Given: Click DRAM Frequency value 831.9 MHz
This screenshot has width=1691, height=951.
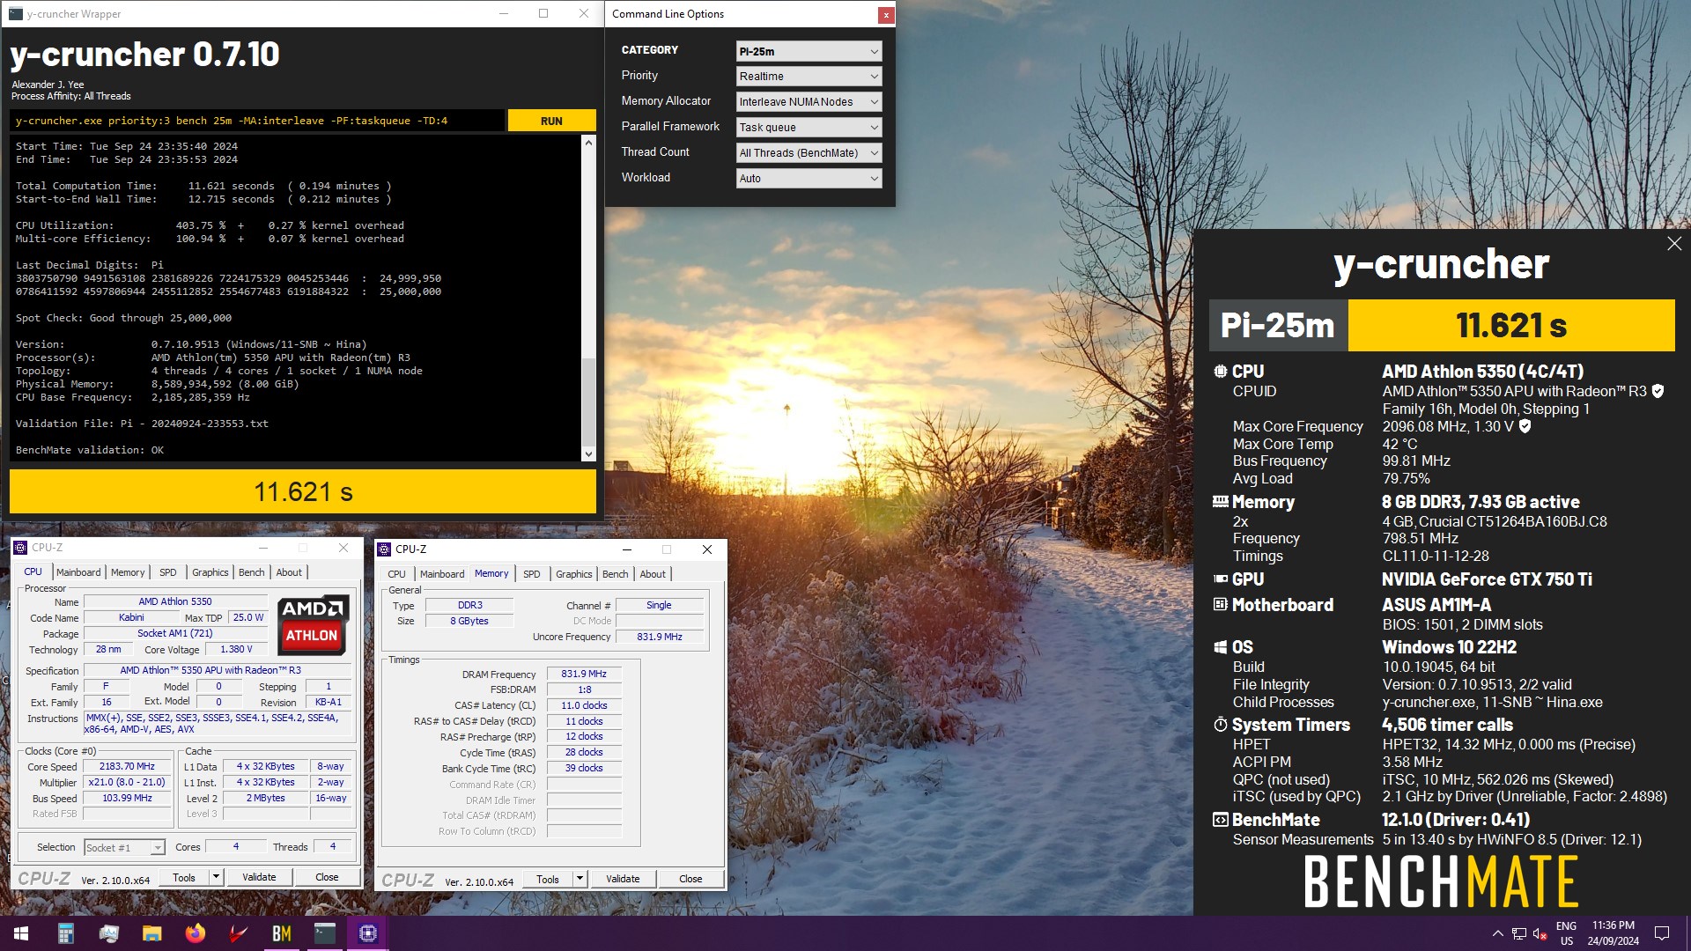Looking at the screenshot, I should pyautogui.click(x=584, y=675).
